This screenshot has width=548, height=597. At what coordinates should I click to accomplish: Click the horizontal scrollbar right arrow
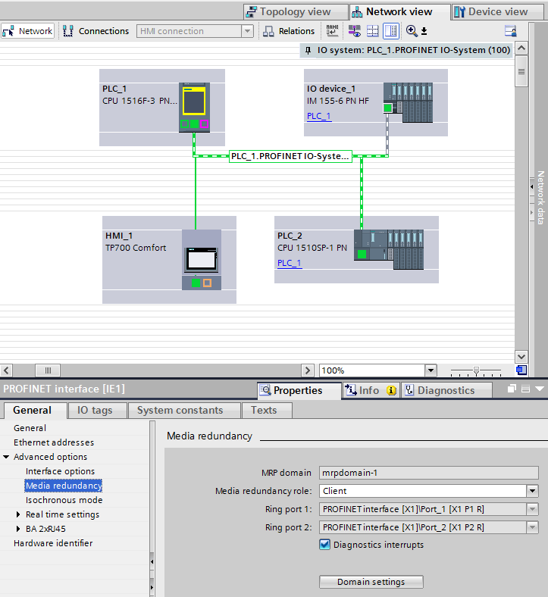tap(307, 370)
